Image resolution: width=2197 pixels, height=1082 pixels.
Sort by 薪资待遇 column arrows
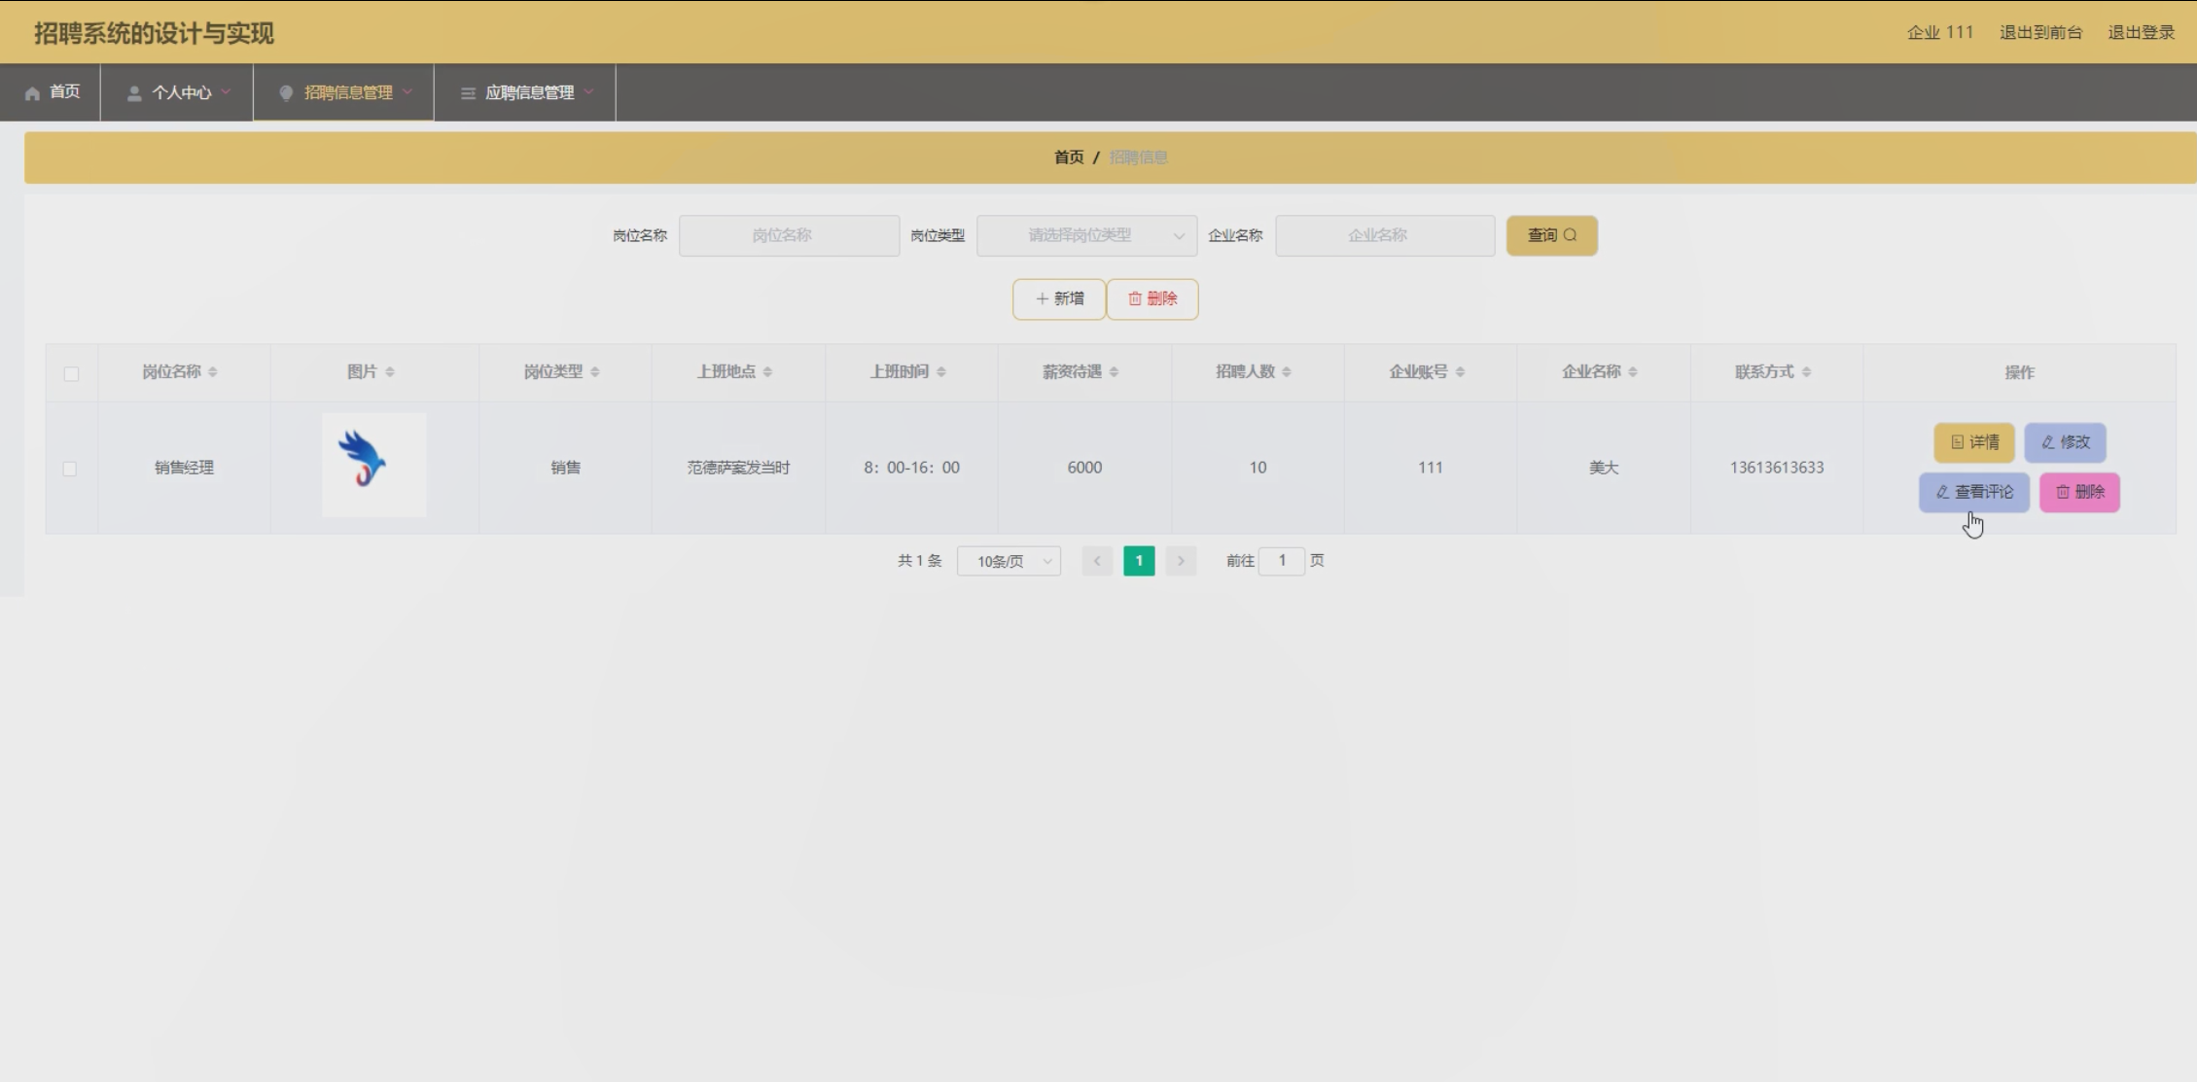pyautogui.click(x=1114, y=372)
